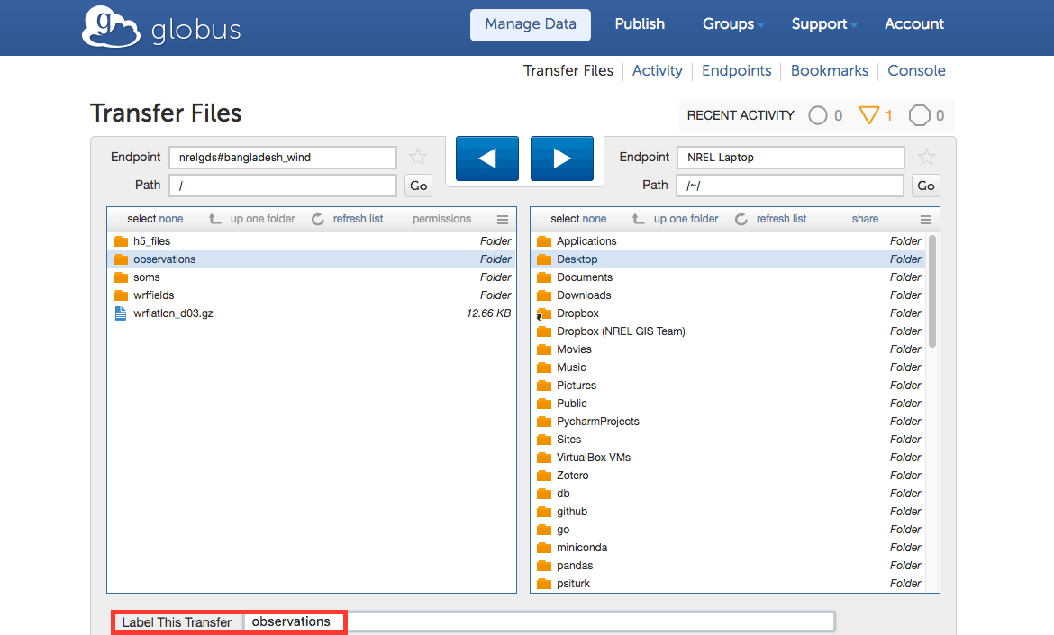This screenshot has width=1054, height=635.
Task: Click the left pane up-one-folder arrow icon
Action: click(215, 219)
